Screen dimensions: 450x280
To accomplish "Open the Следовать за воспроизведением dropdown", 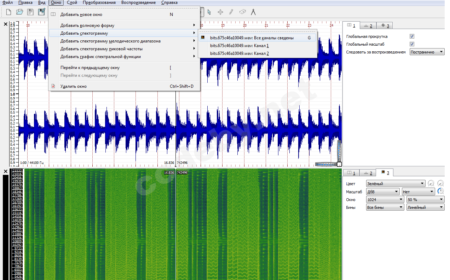I will pos(427,52).
